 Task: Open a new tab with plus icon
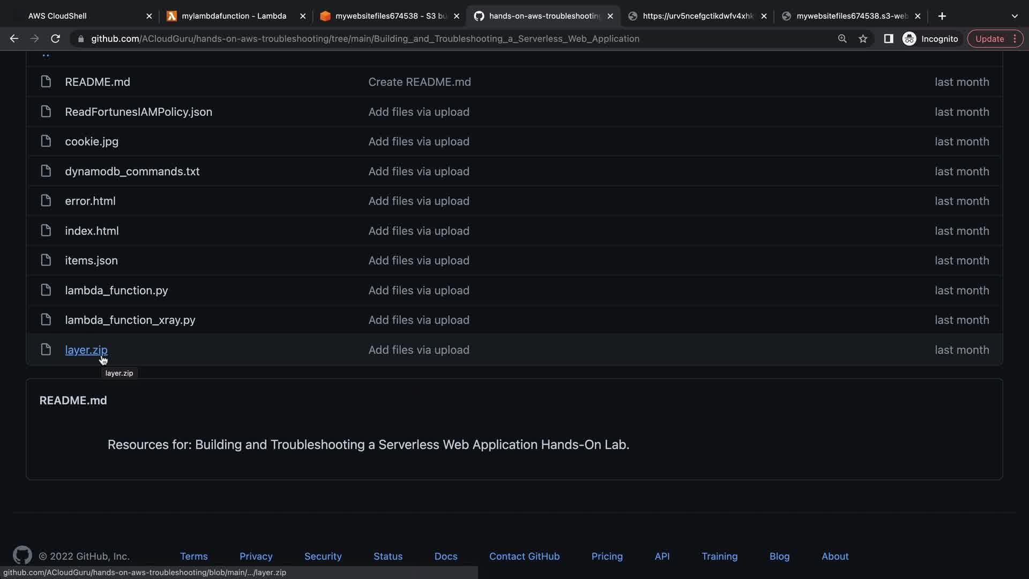pos(942,16)
